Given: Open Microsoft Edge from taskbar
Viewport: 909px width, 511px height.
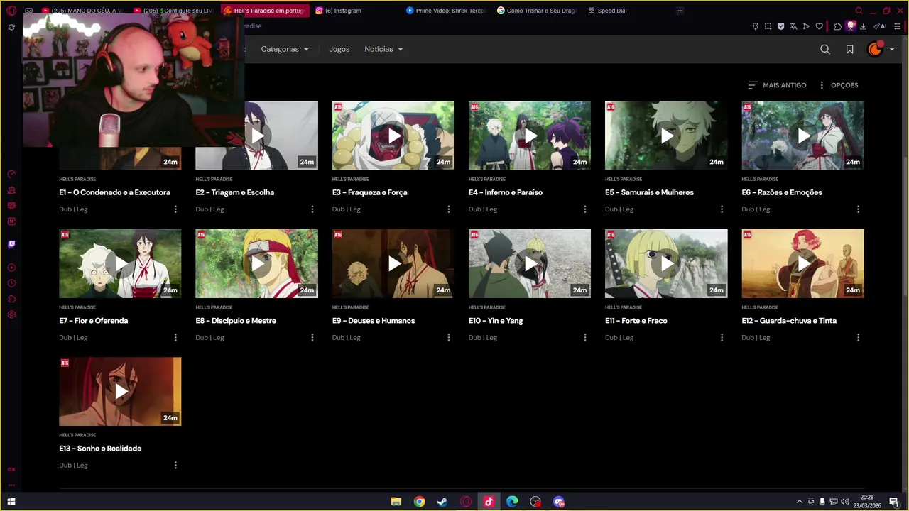Looking at the screenshot, I should click(512, 502).
